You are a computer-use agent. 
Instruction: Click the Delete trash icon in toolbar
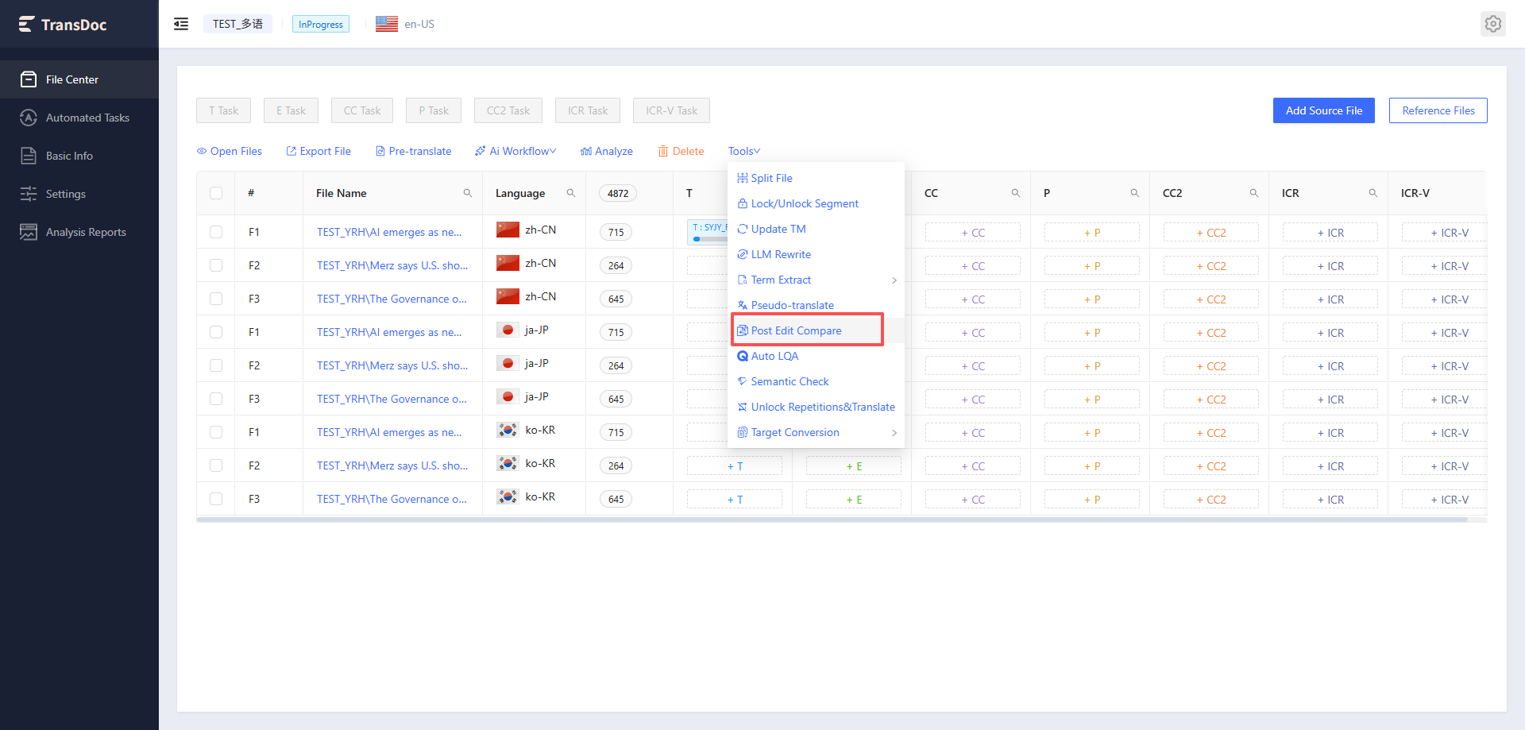pyautogui.click(x=662, y=151)
